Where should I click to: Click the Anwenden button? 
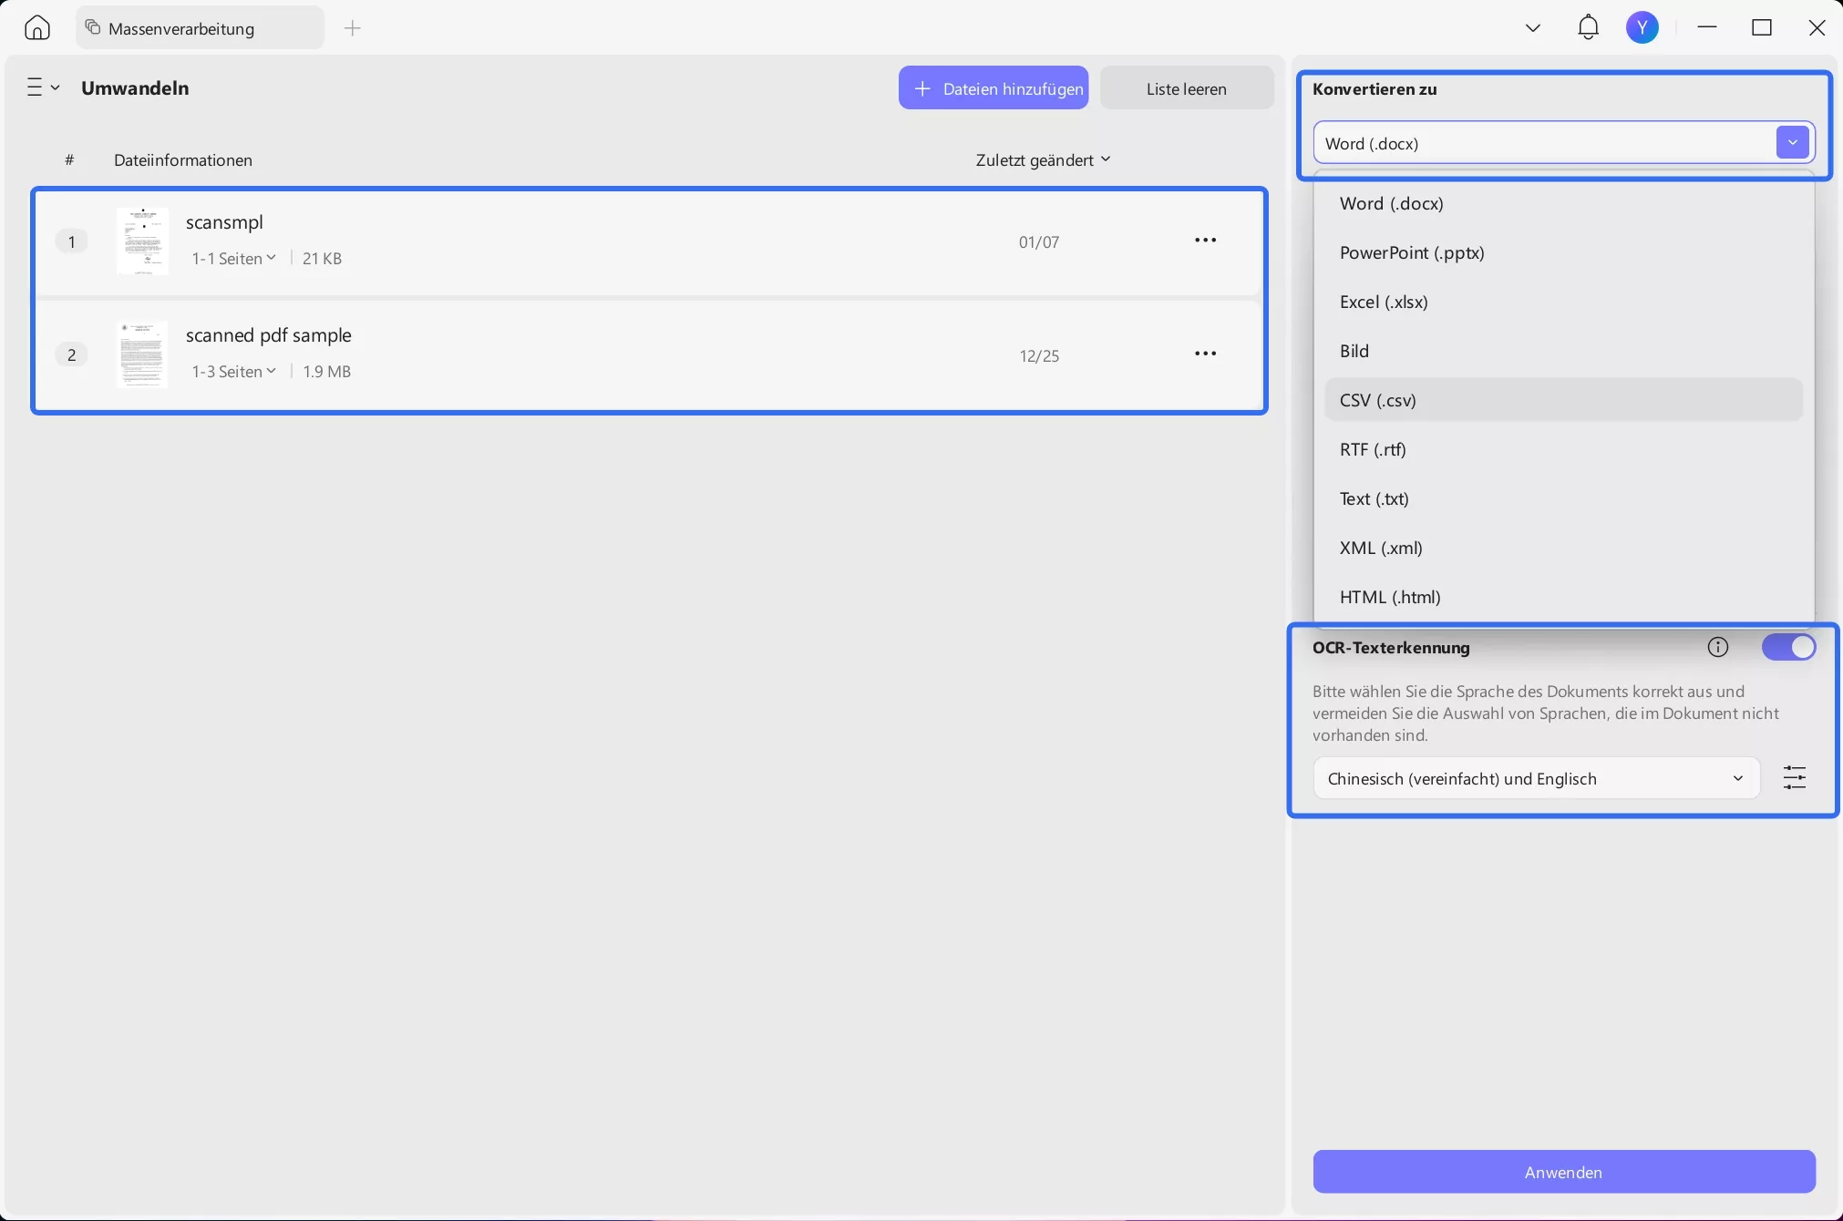(x=1563, y=1172)
